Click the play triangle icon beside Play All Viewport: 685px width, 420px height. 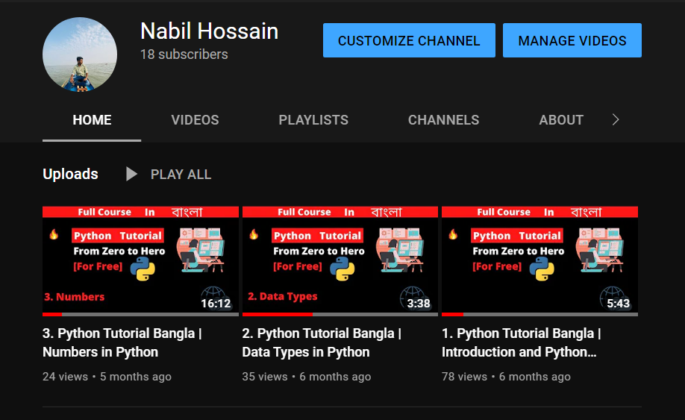pyautogui.click(x=131, y=175)
